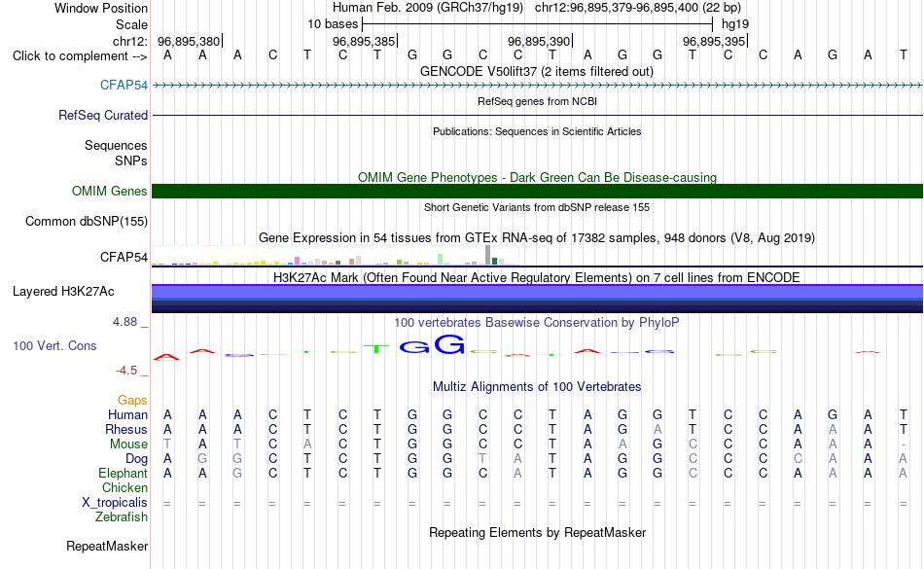This screenshot has width=924, height=569.
Task: Click the Dog alignment row label
Action: coord(136,458)
